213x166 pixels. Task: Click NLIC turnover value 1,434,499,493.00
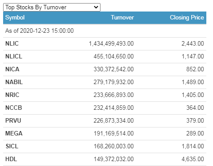point(111,43)
